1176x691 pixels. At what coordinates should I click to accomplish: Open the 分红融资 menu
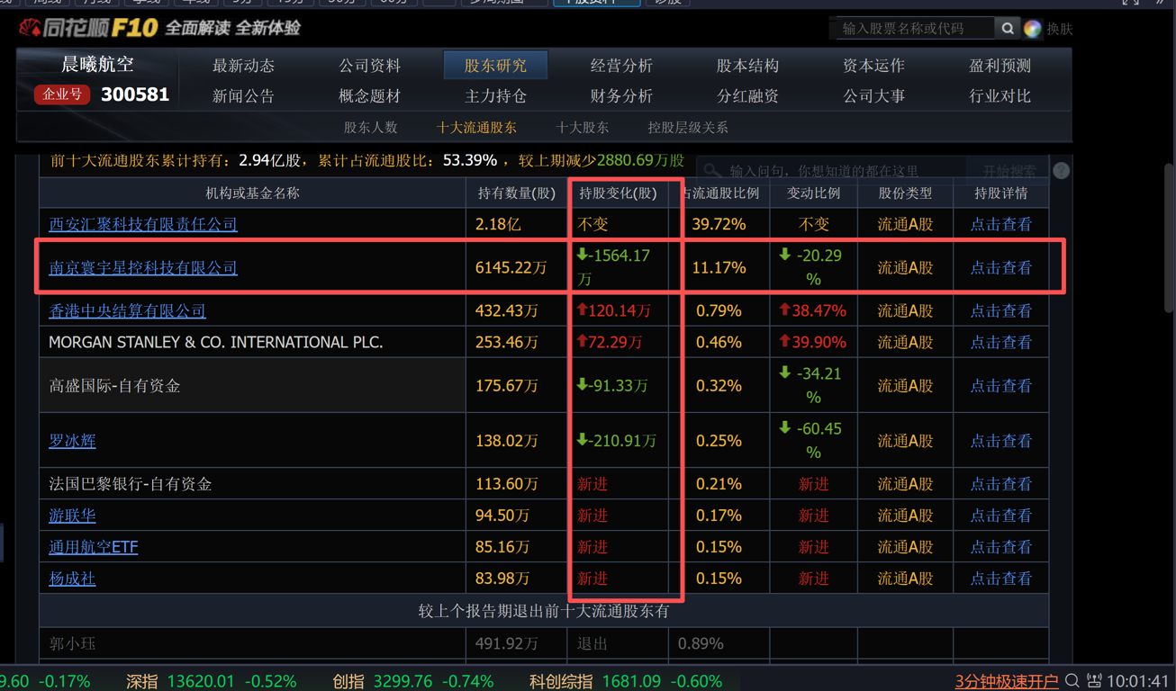pyautogui.click(x=747, y=95)
